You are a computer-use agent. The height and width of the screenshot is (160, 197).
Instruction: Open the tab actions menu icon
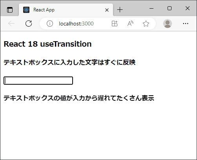click(10, 10)
